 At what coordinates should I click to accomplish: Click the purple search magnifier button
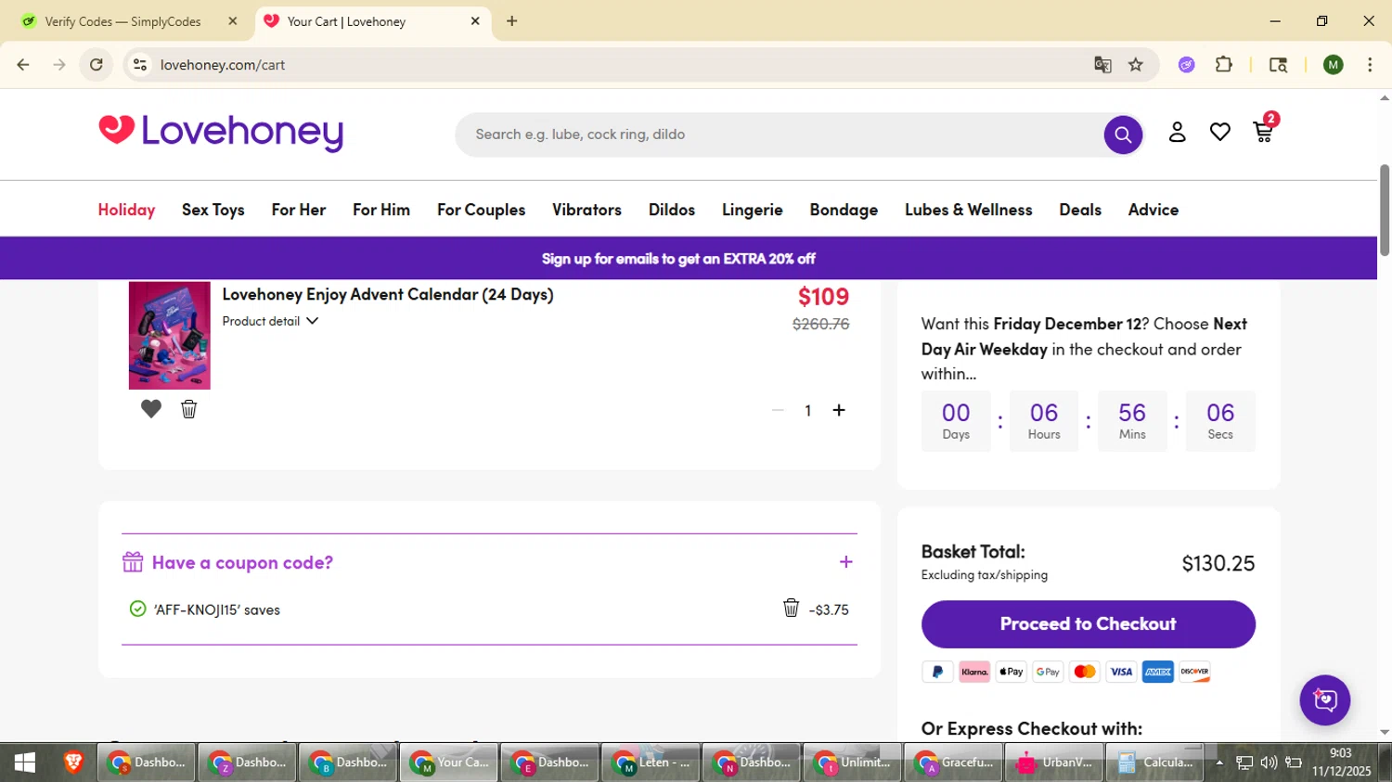point(1123,135)
